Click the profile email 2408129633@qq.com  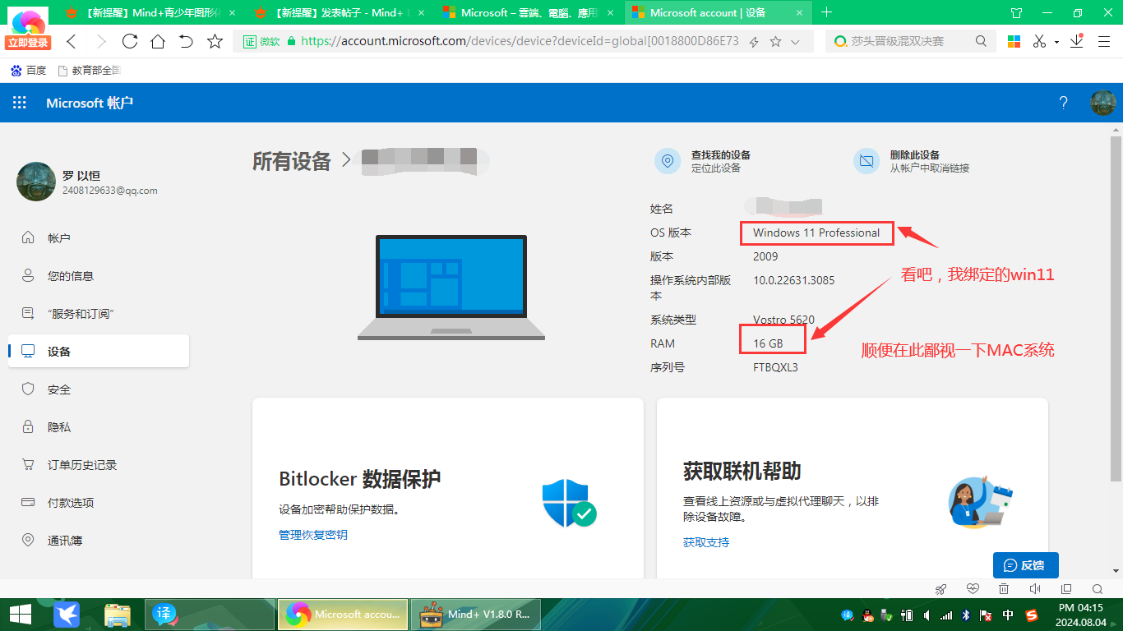[110, 190]
